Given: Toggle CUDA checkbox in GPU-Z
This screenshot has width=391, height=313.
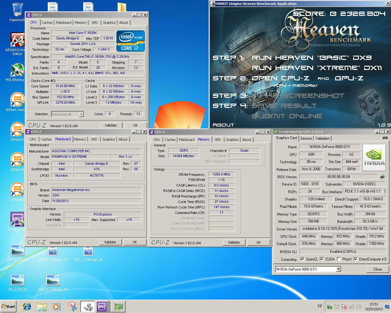Looking at the screenshot, I should 322,259.
